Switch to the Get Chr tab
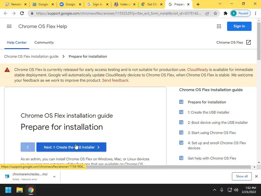The image size is (261, 196). point(152,4)
